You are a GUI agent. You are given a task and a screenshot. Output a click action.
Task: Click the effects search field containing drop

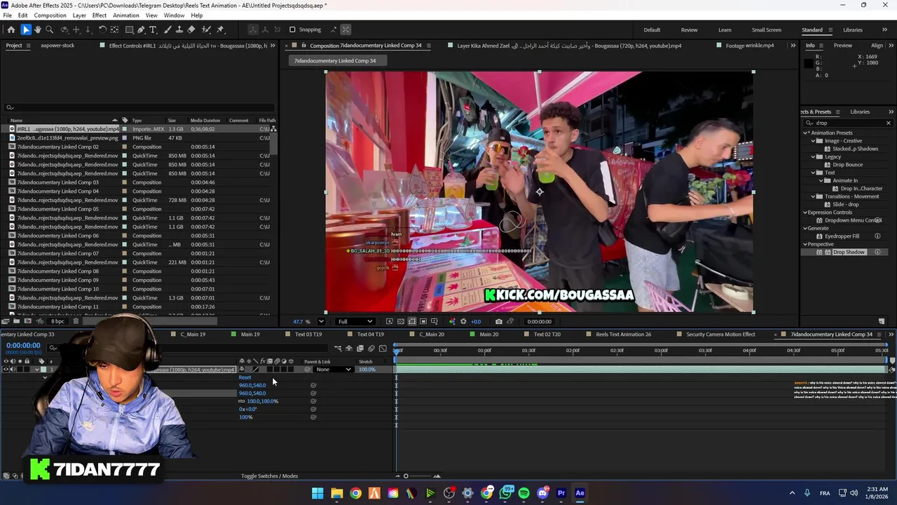pos(847,123)
